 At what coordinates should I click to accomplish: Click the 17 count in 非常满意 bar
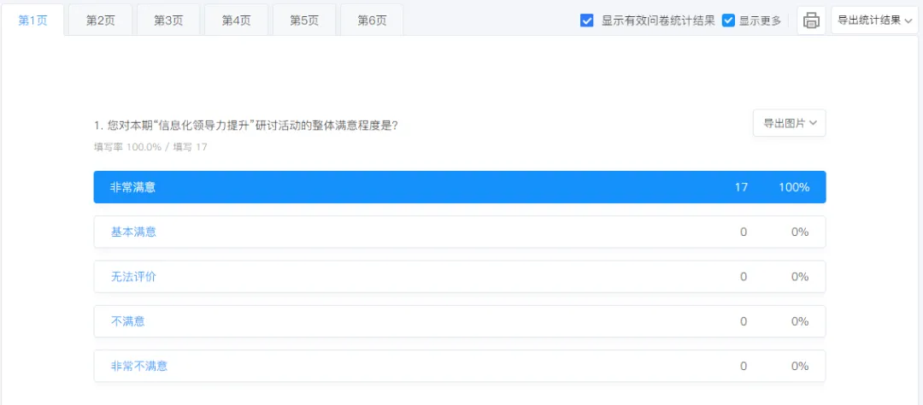[x=741, y=187]
